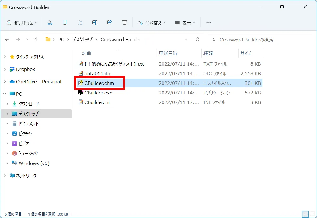Open ドキュメント in the sidebar
The height and width of the screenshot is (218, 317).
(28, 124)
